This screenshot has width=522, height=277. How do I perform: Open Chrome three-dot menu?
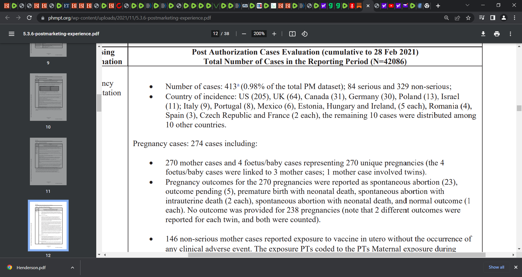click(514, 18)
